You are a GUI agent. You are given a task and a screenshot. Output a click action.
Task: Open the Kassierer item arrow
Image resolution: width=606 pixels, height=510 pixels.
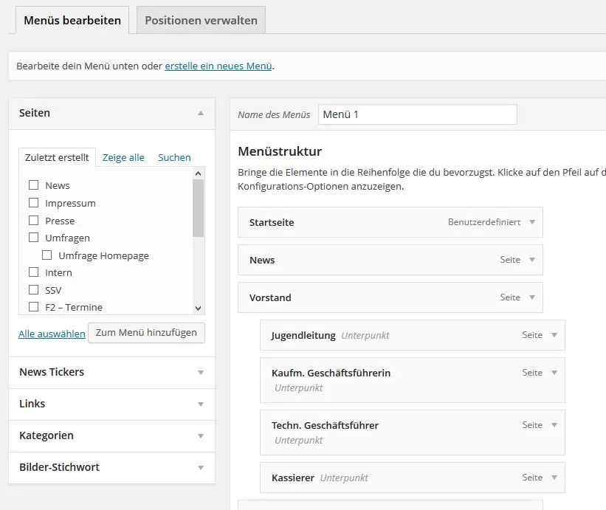click(554, 478)
